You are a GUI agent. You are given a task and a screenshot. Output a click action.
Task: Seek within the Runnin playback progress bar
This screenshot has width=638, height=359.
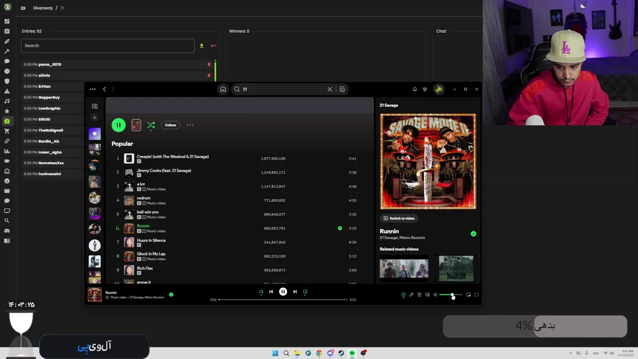pos(283,300)
